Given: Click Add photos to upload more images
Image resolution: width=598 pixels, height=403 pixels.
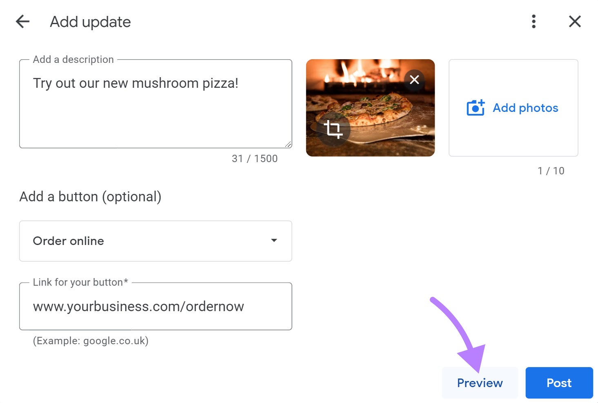Looking at the screenshot, I should pos(513,107).
